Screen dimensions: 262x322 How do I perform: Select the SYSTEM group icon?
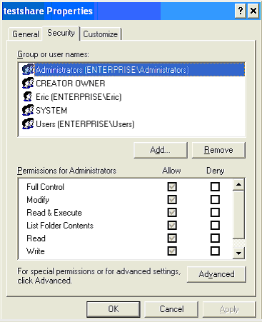coord(28,110)
